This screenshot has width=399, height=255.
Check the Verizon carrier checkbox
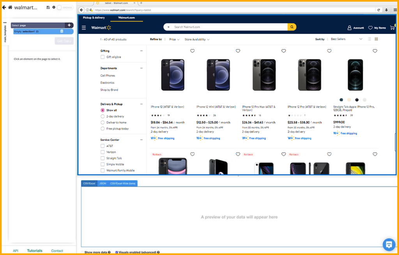pyautogui.click(x=102, y=152)
